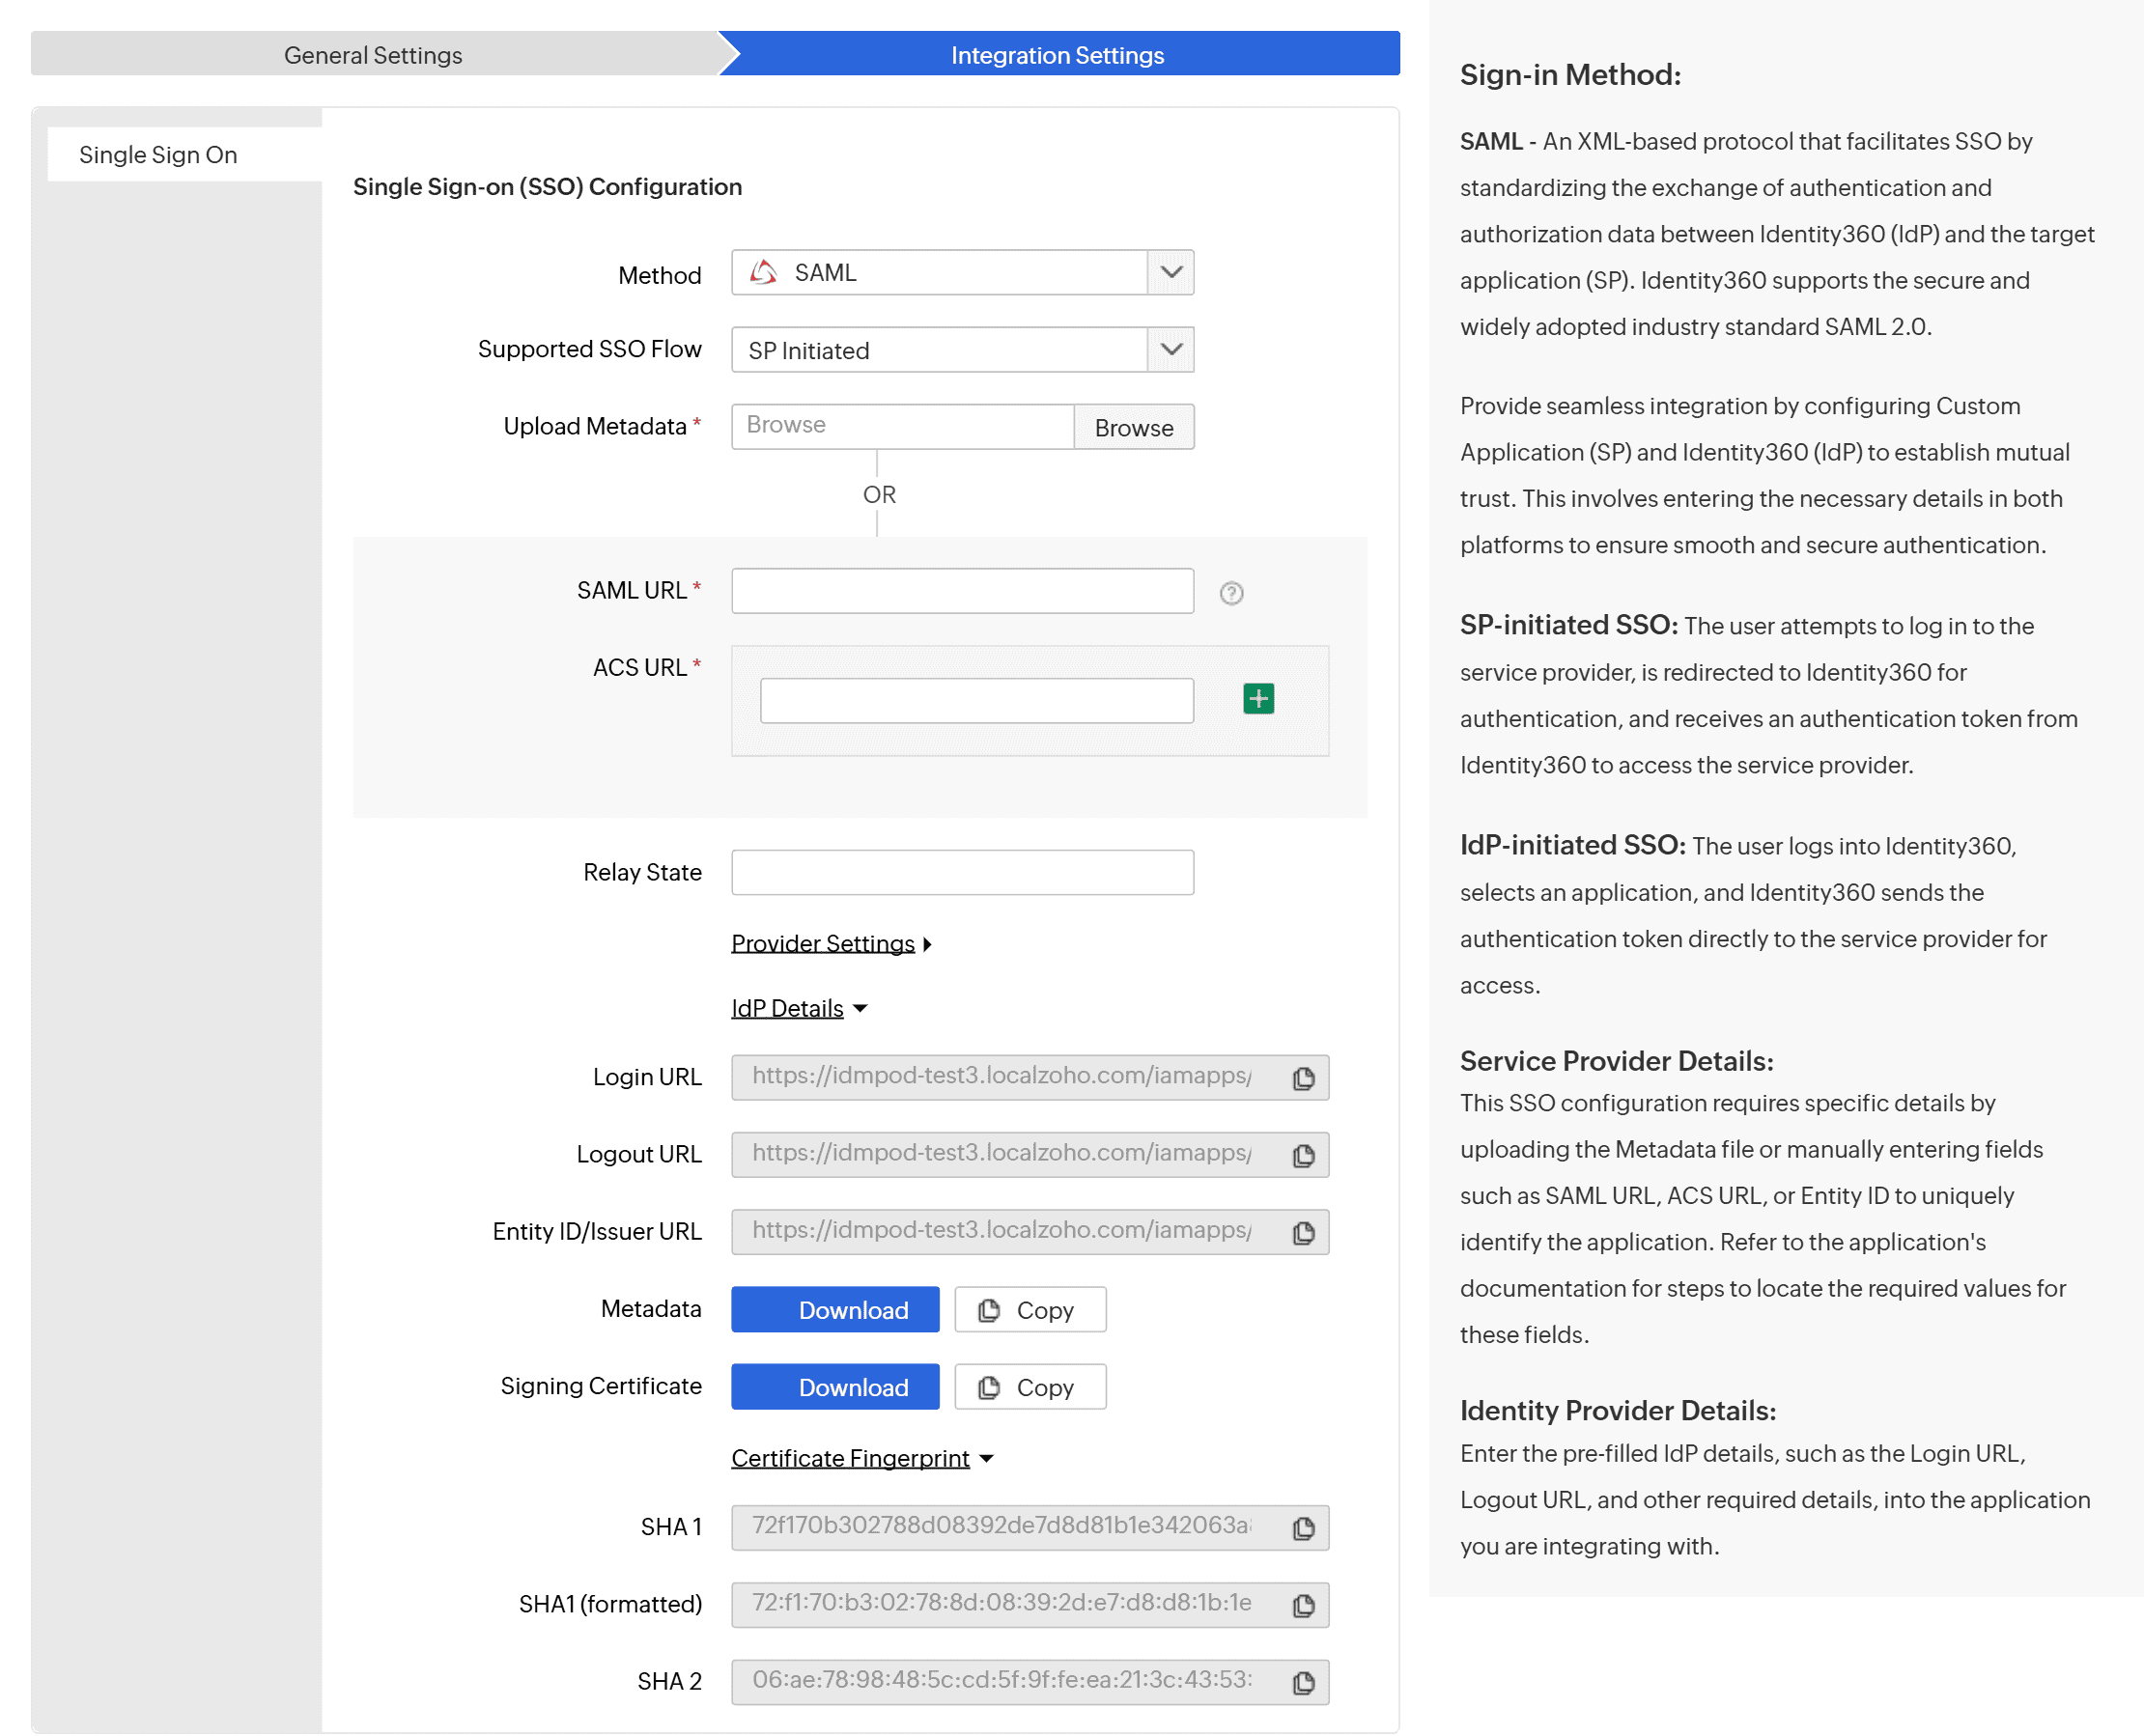Copy the Login URL using its copy icon
The image size is (2144, 1736).
(x=1303, y=1078)
